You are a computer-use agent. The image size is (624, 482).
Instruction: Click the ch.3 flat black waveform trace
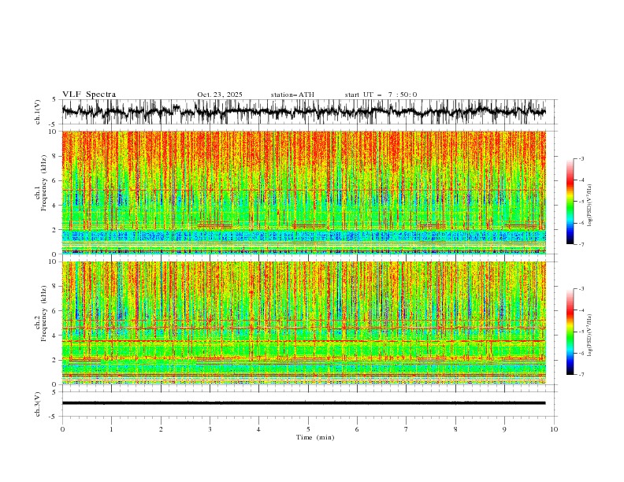click(x=303, y=403)
